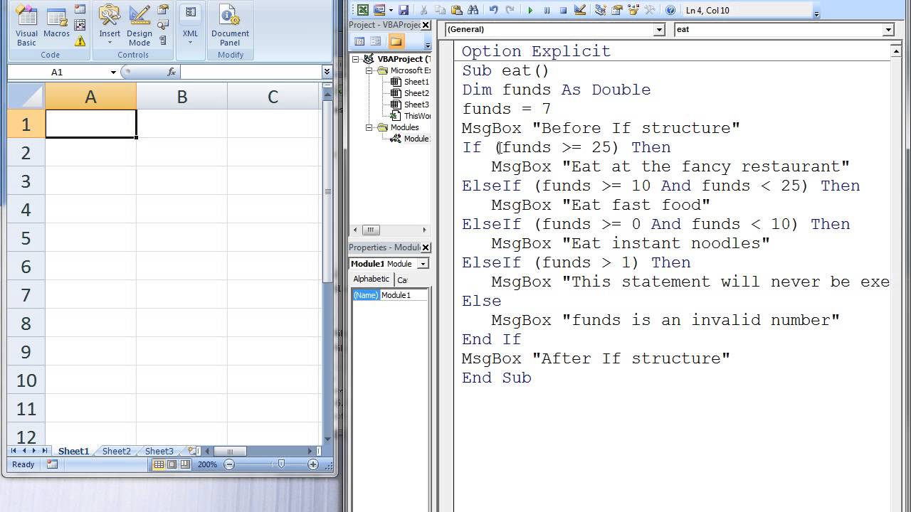The width and height of the screenshot is (911, 512).
Task: Switch to Page Break Preview in status bar
Action: tap(184, 464)
